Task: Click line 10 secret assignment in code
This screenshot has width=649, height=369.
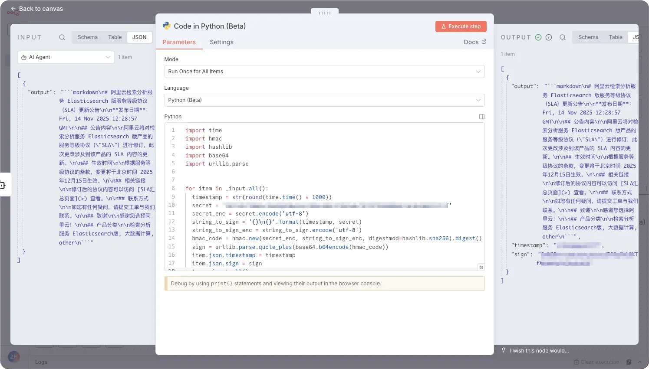Action: pyautogui.click(x=202, y=206)
